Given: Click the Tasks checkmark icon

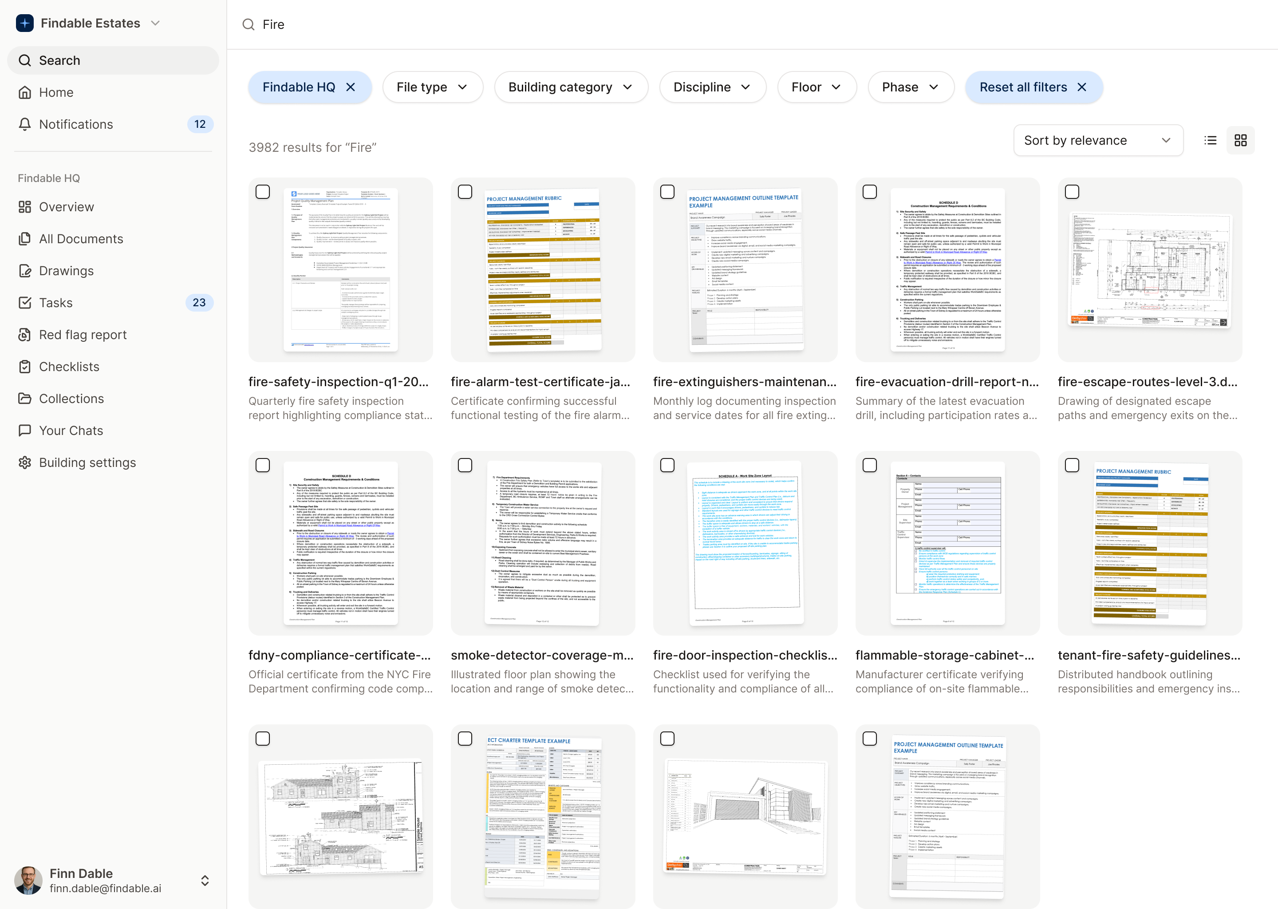Looking at the screenshot, I should [24, 303].
